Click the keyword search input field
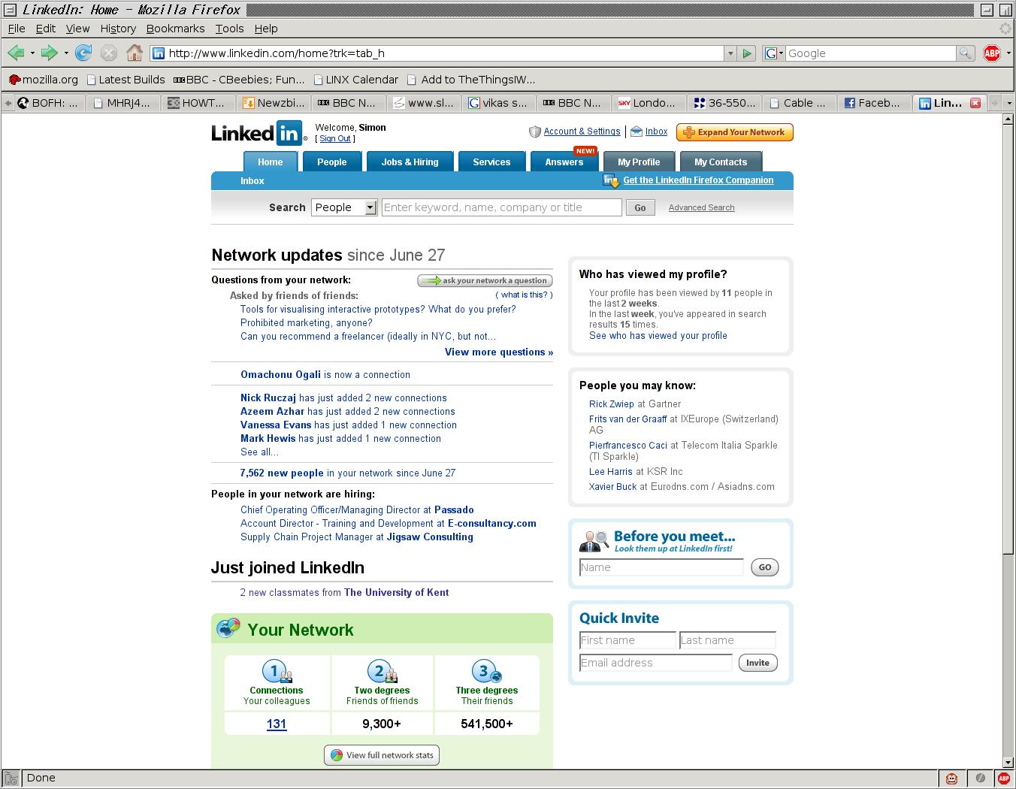1016x789 pixels. pos(502,207)
